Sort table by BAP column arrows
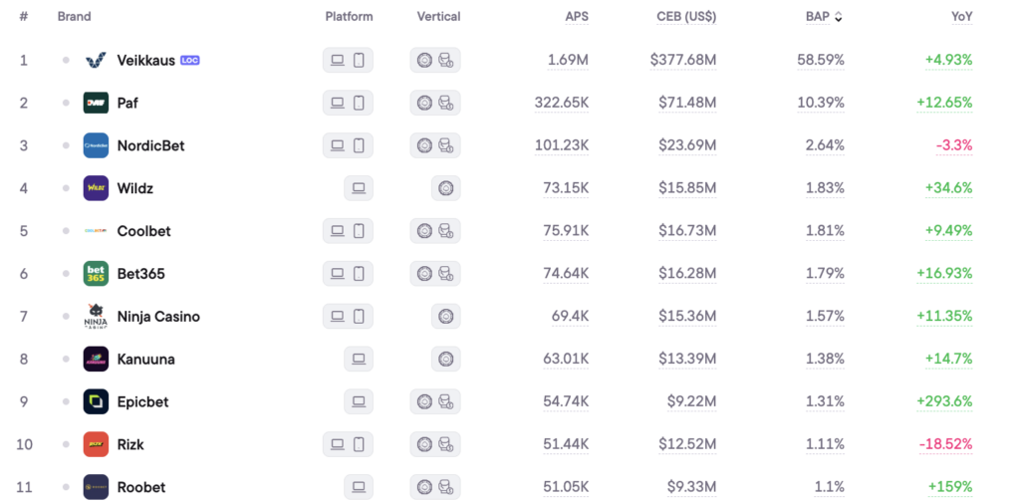The image size is (1020, 503). [838, 17]
